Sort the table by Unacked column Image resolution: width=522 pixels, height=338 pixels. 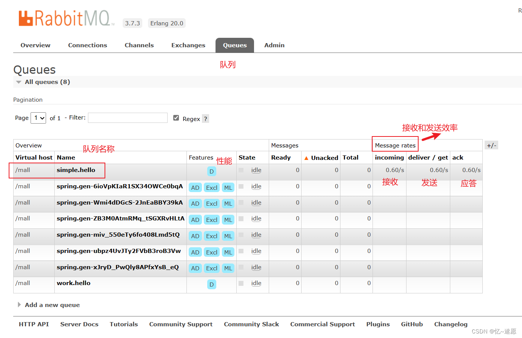click(321, 158)
